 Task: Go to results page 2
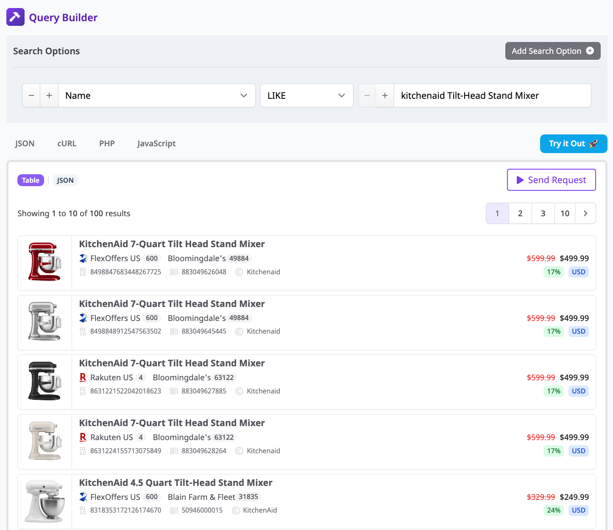coord(520,213)
